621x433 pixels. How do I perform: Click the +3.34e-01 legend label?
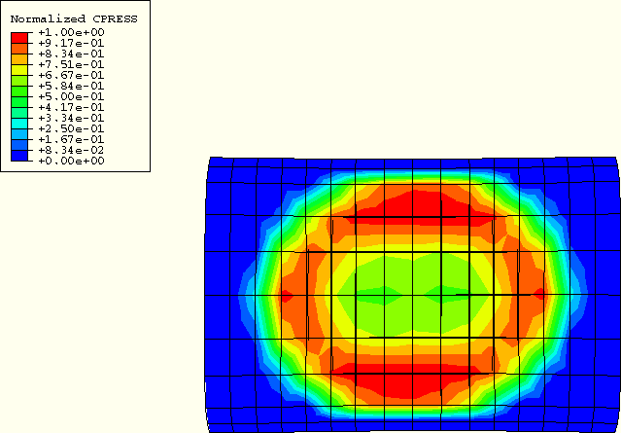tap(71, 118)
